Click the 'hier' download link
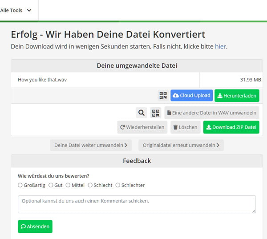 pyautogui.click(x=220, y=46)
